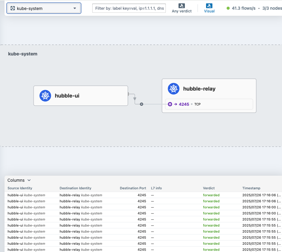
Task: Click the Source Identity column header
Action: click(x=20, y=188)
